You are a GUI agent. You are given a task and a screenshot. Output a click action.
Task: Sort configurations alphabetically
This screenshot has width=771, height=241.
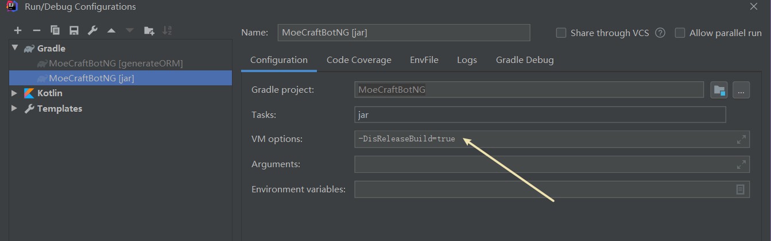point(167,30)
